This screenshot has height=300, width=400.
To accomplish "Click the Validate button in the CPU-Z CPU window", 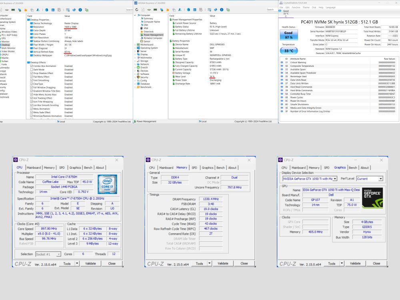I will pyautogui.click(x=90, y=264).
